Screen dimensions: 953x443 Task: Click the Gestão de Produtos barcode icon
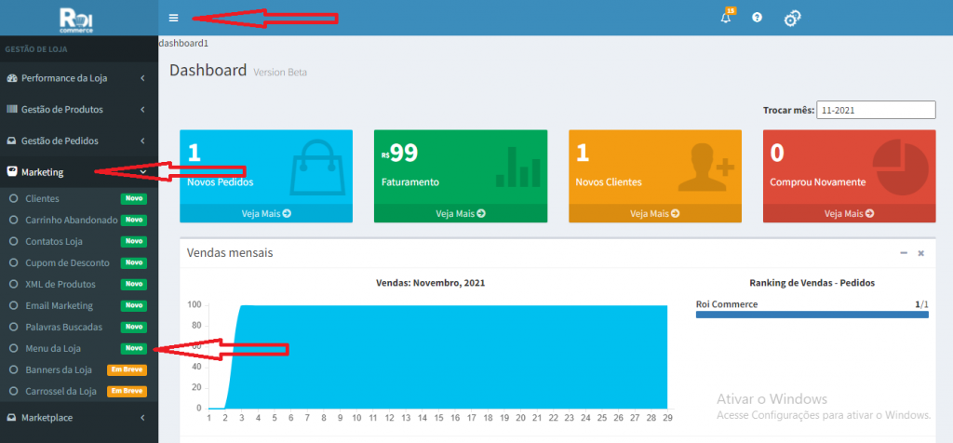tap(11, 110)
